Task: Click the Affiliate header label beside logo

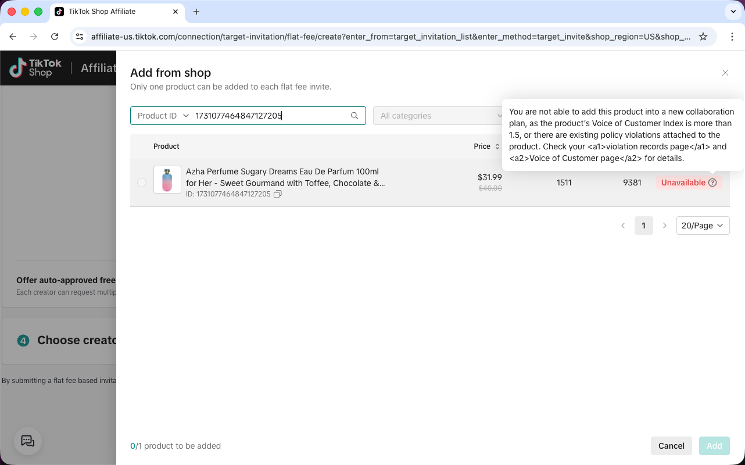Action: (x=98, y=68)
